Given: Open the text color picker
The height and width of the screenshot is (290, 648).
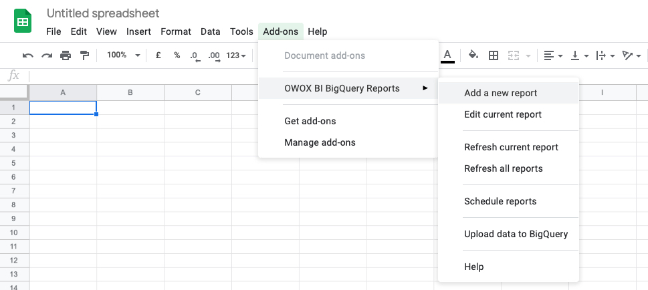Looking at the screenshot, I should coord(447,55).
